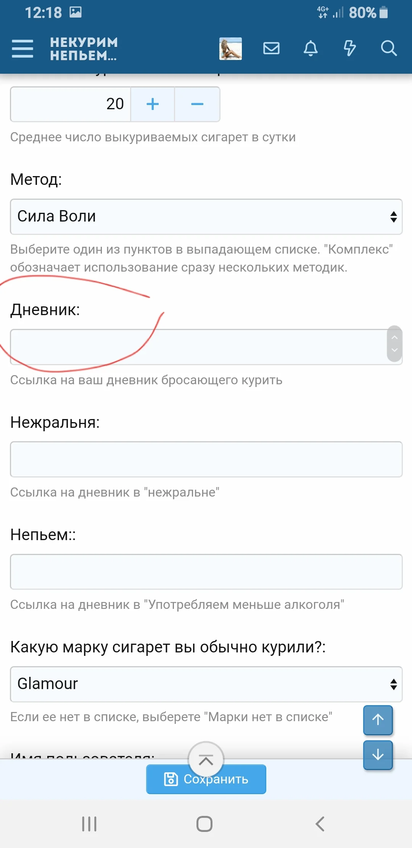The height and width of the screenshot is (848, 412).
Task: Open private messages envelope icon
Action: click(271, 49)
